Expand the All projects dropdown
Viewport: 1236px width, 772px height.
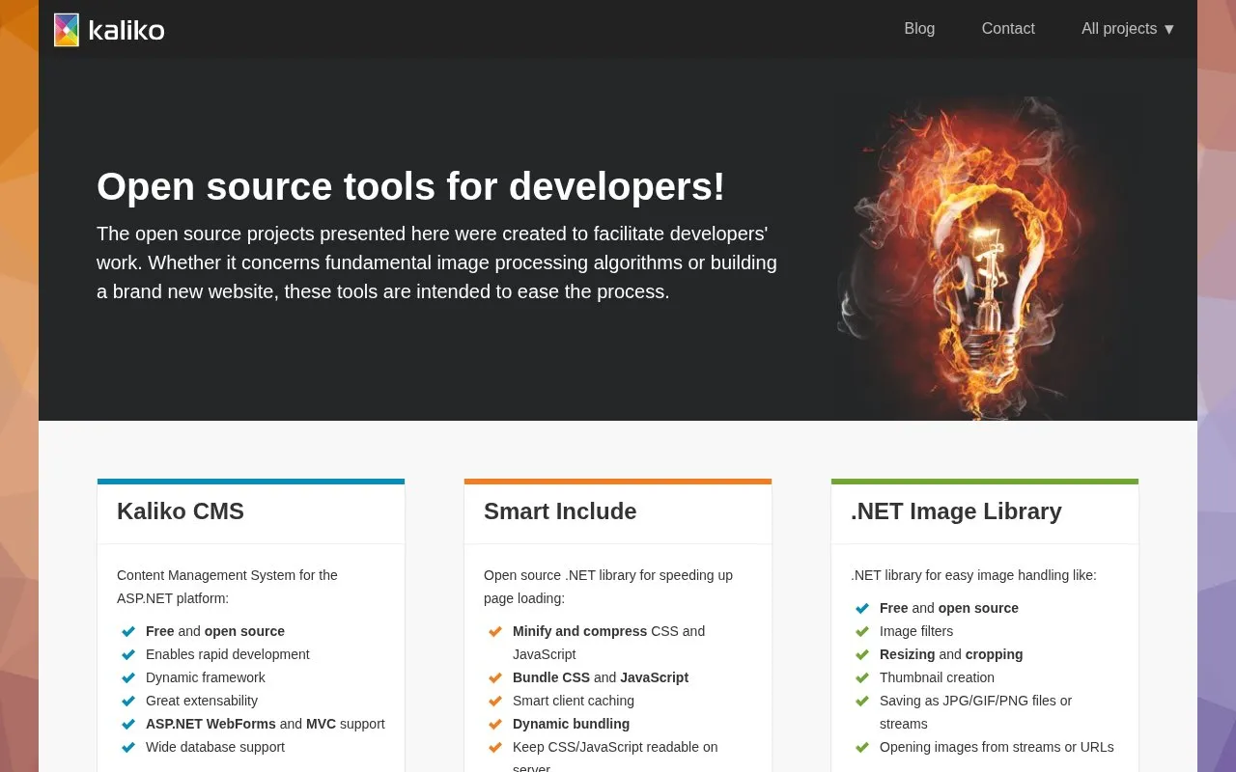1128,29
